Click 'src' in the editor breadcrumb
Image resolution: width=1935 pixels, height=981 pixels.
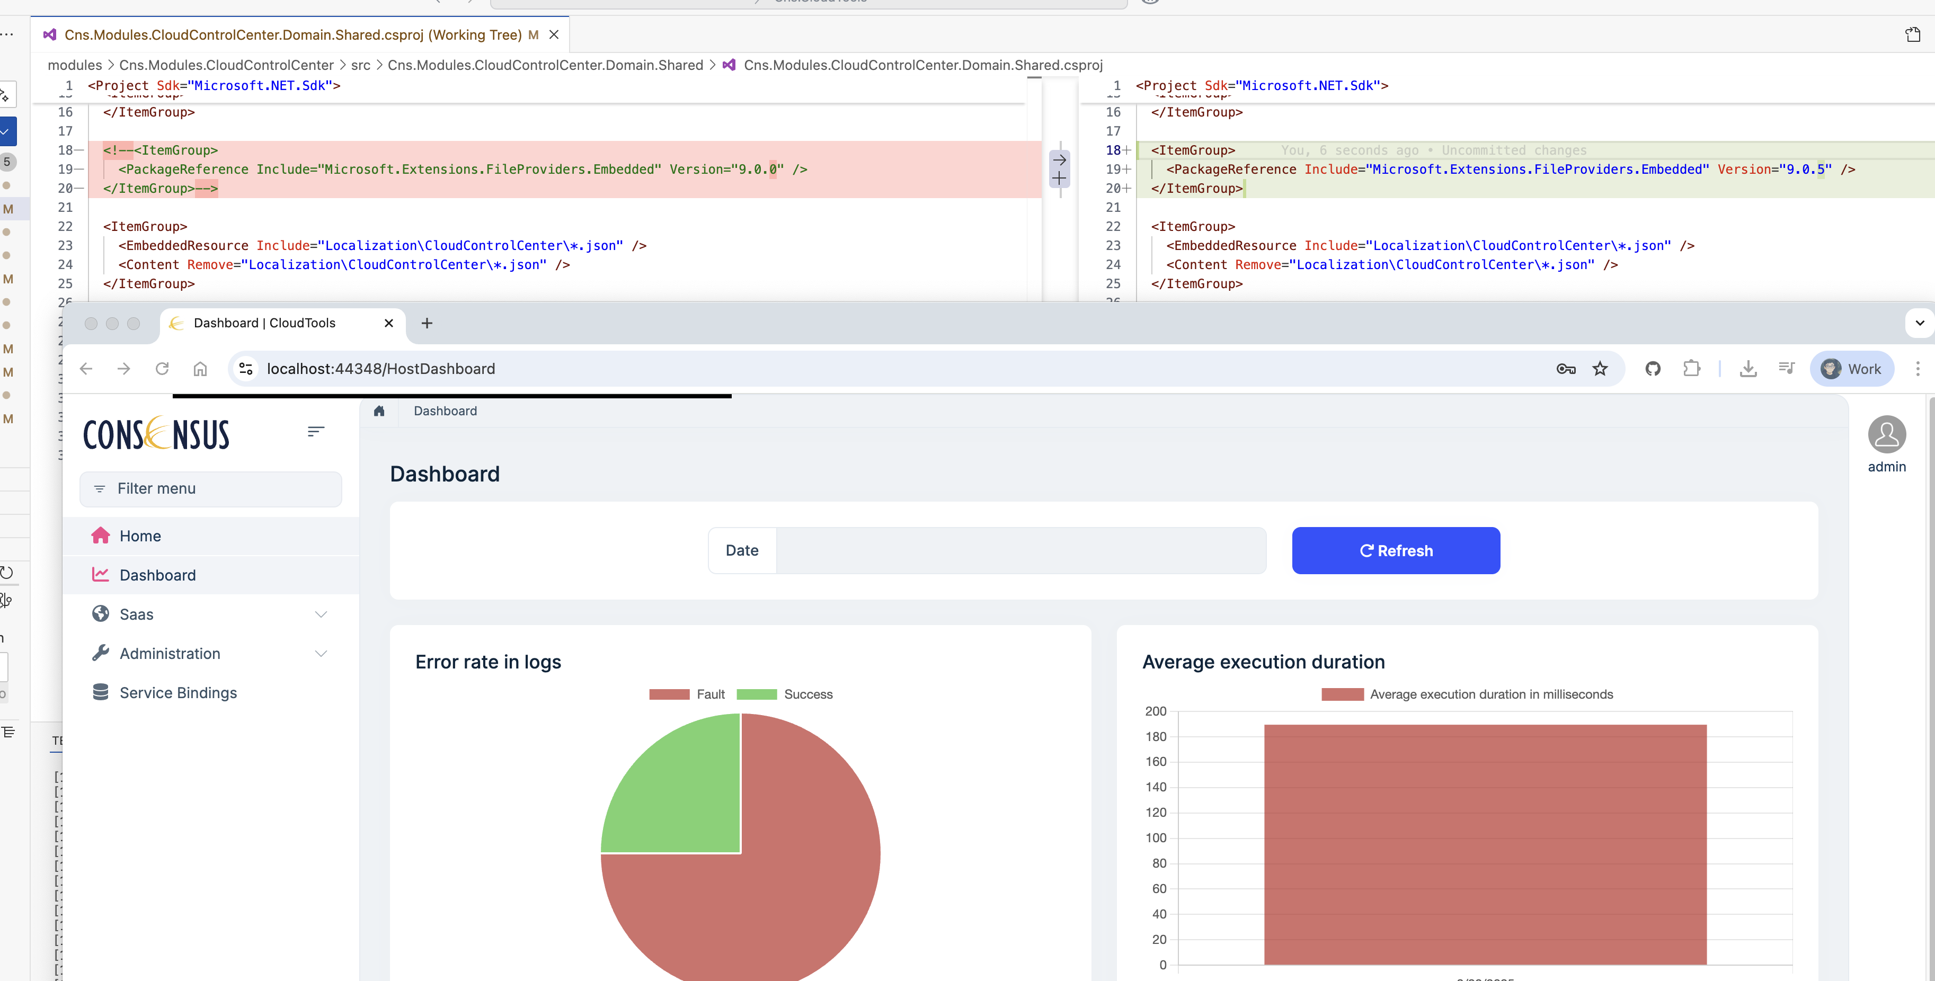point(360,65)
